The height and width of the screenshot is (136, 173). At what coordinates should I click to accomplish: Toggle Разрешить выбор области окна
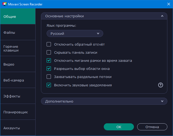coord(49,69)
